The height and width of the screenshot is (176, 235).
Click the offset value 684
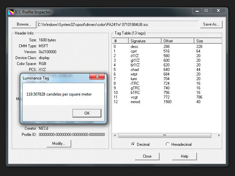coord(166,74)
